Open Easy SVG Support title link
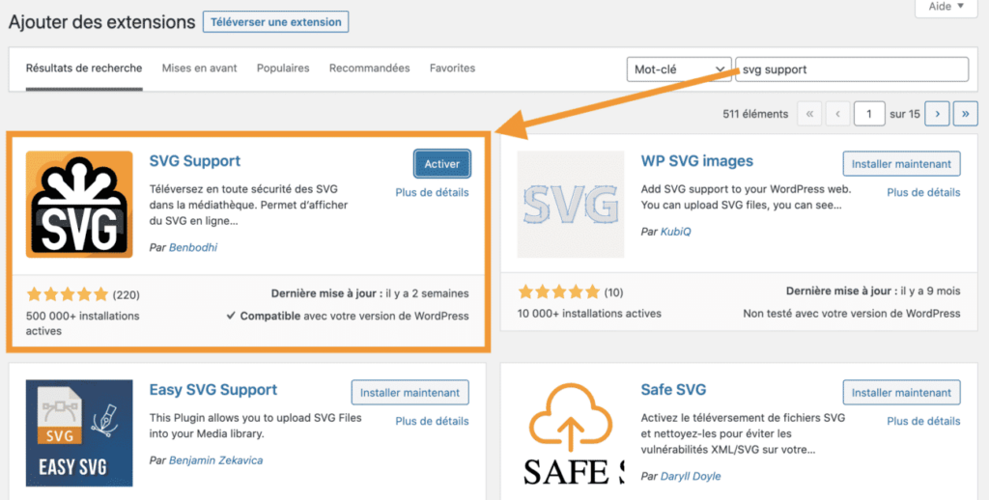Viewport: 989px width, 500px height. coord(213,390)
